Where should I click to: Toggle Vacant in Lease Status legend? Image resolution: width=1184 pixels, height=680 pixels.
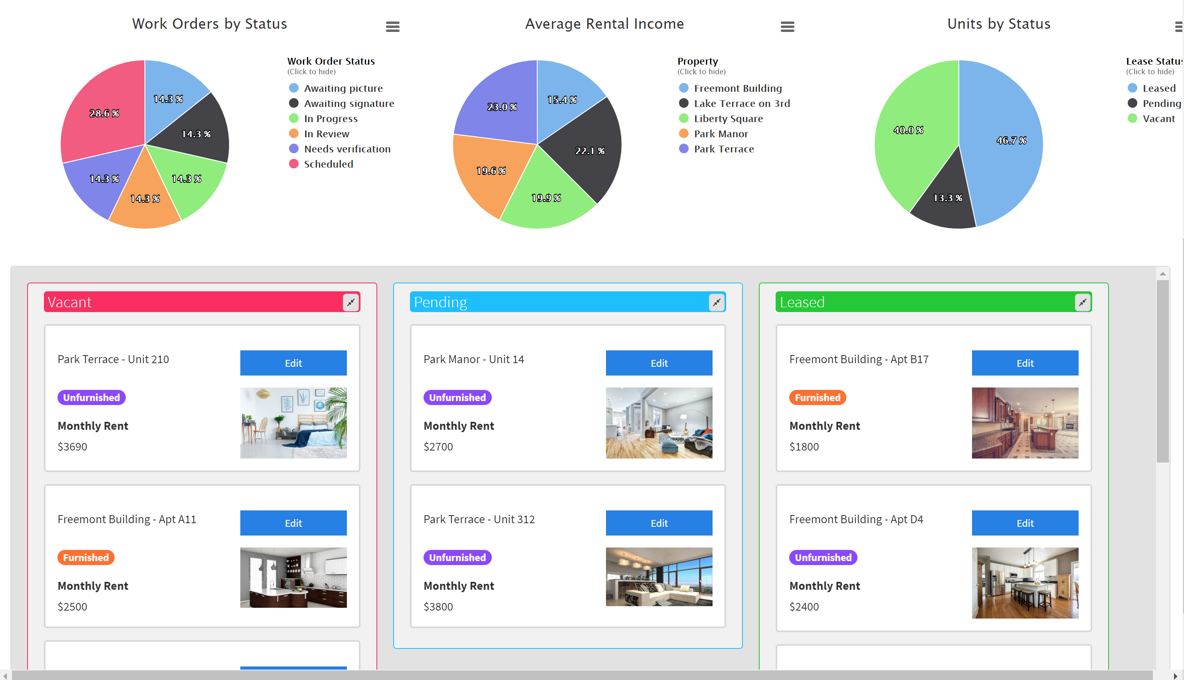point(1151,119)
